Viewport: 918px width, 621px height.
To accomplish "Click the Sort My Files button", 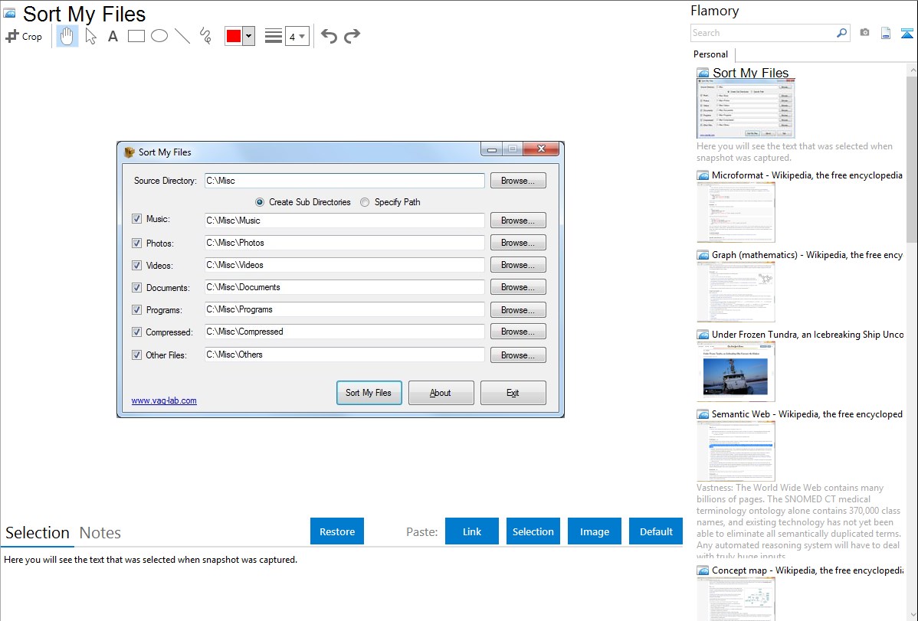I will 369,393.
